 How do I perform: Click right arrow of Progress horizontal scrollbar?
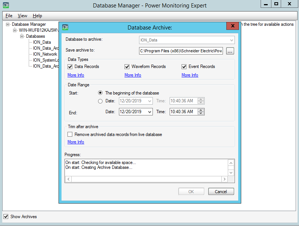(x=224, y=179)
